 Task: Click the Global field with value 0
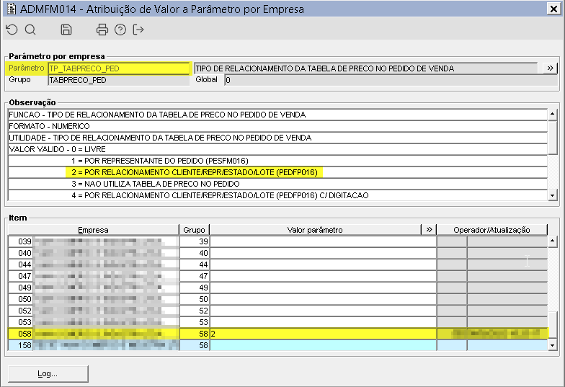coord(391,80)
